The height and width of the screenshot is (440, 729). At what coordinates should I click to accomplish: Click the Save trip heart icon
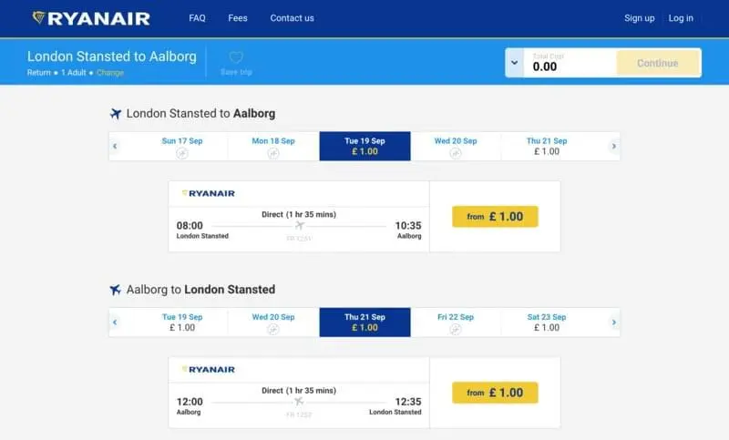[236, 57]
